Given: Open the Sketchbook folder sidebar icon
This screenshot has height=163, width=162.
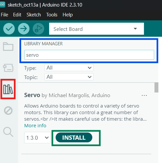Looking at the screenshot, I should click(x=8, y=47).
